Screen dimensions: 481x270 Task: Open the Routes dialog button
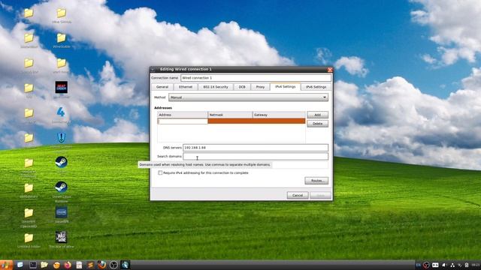[316, 181]
